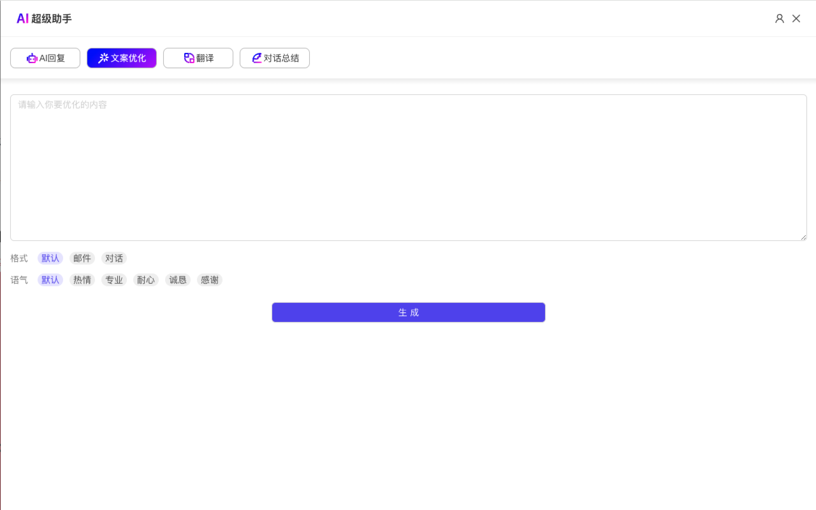Click the text area resize handle

[803, 237]
